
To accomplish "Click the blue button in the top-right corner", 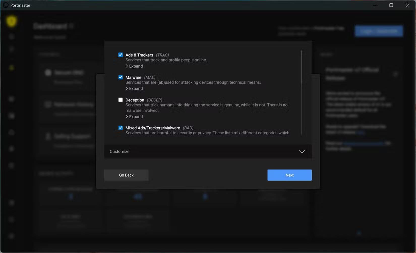I will (x=379, y=31).
